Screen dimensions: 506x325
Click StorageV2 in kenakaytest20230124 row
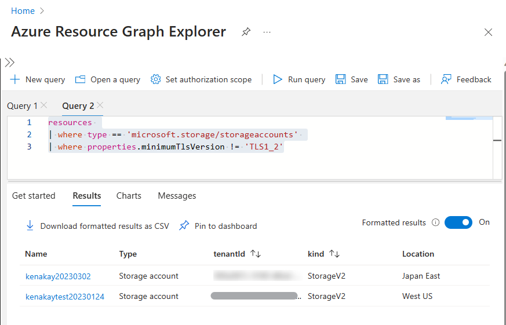pos(326,296)
